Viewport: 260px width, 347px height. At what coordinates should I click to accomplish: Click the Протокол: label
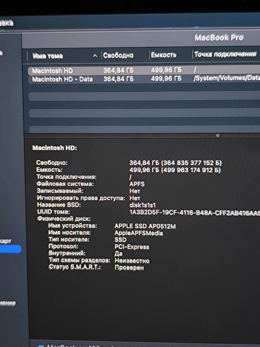pos(64,246)
